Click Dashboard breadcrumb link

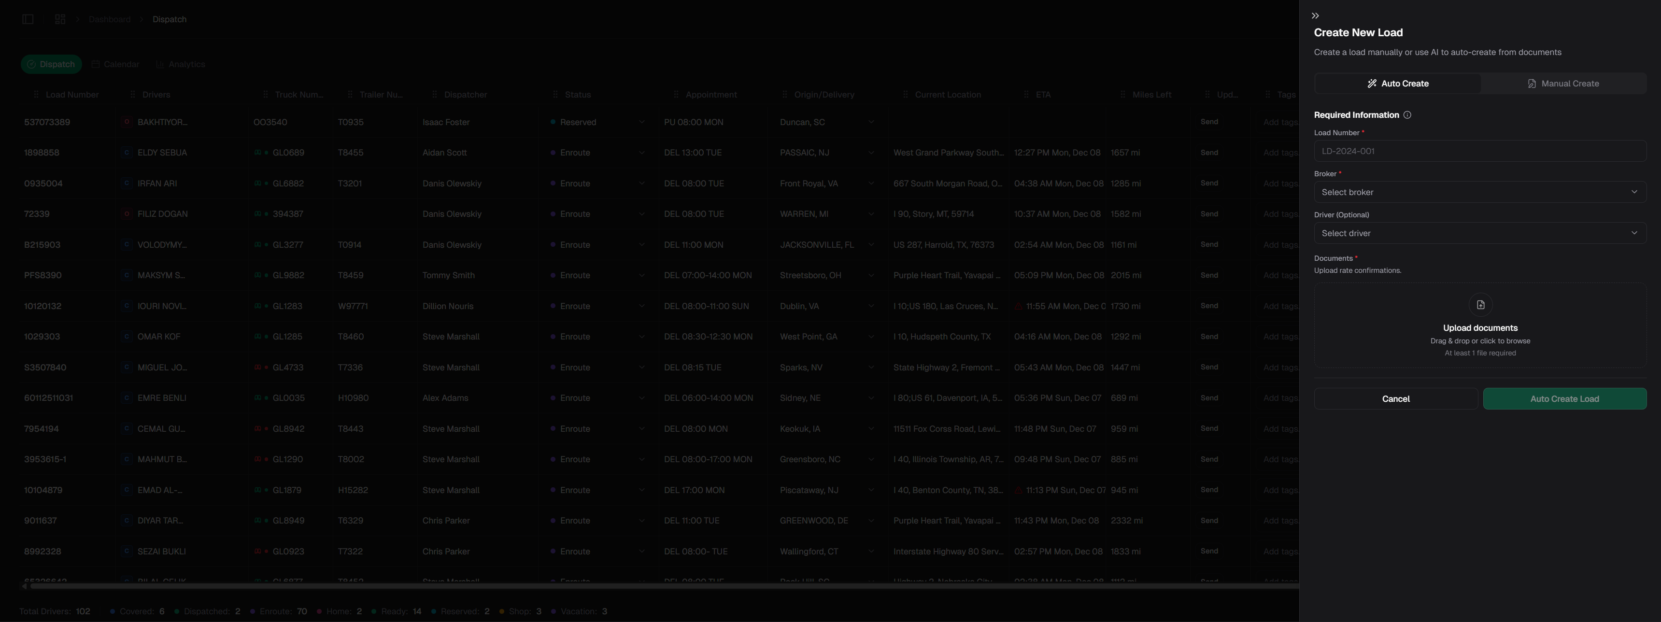click(110, 19)
